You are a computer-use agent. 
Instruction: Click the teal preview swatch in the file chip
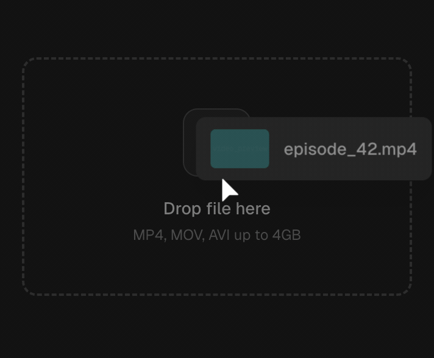pos(240,149)
